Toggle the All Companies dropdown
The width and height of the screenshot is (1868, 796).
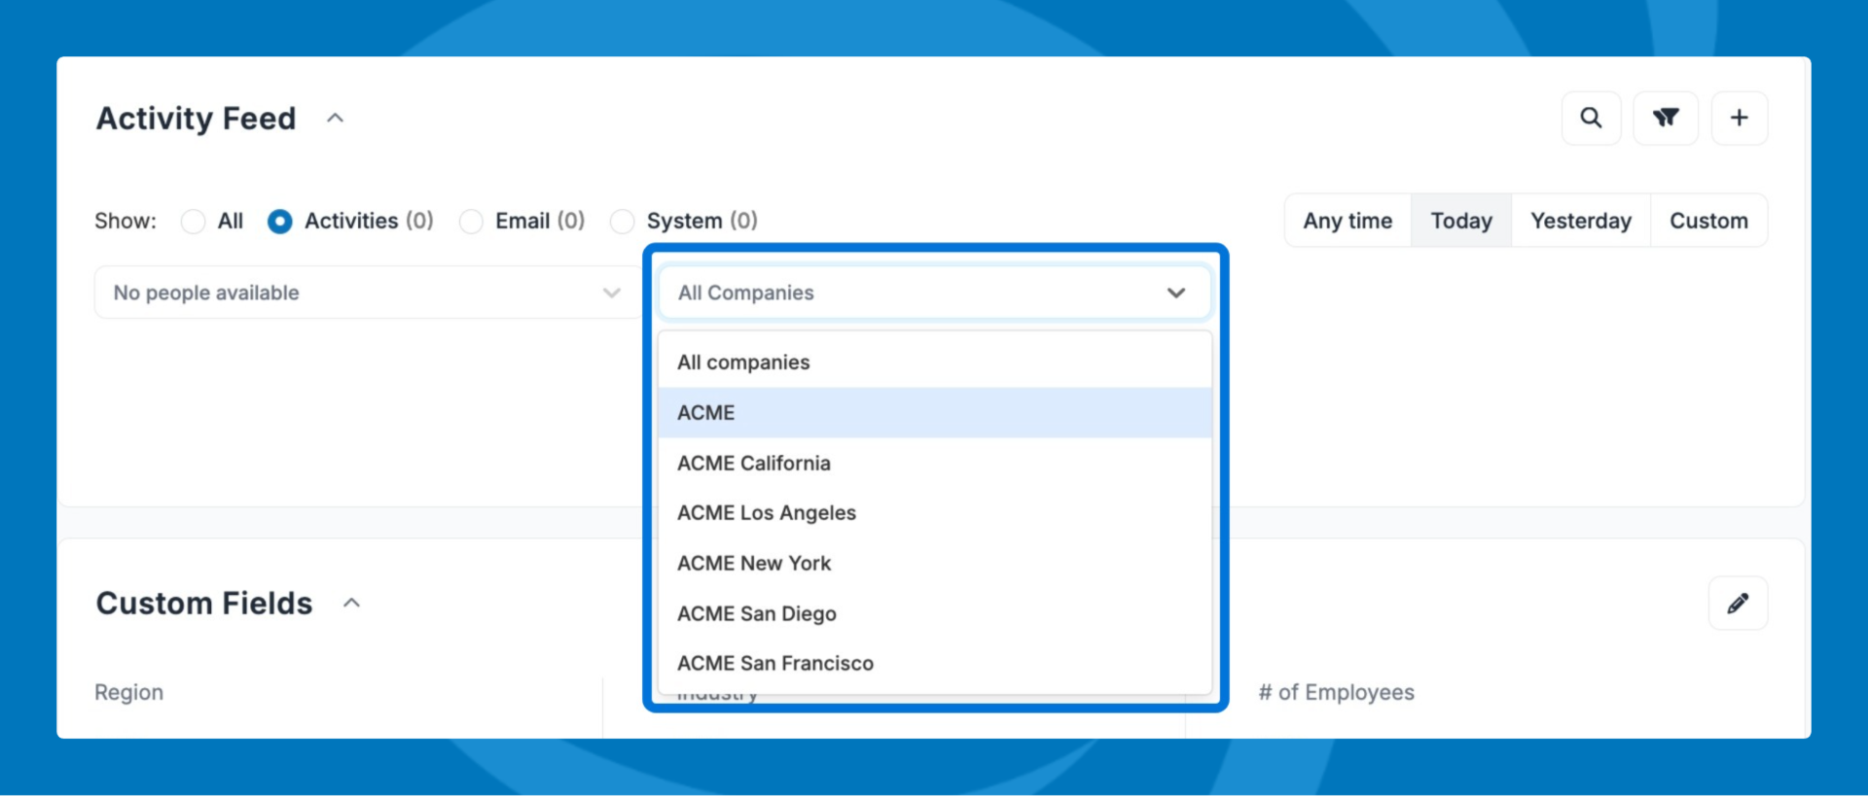(x=934, y=293)
